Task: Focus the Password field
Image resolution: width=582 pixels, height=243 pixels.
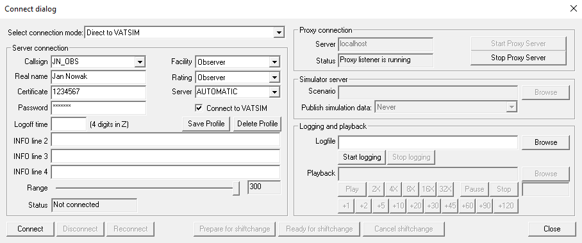Action: [98, 108]
